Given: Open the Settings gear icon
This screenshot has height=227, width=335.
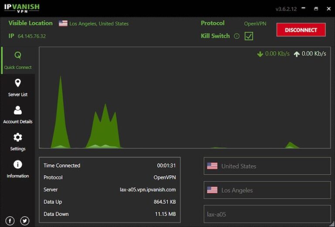Looking at the screenshot, I should (x=17, y=138).
